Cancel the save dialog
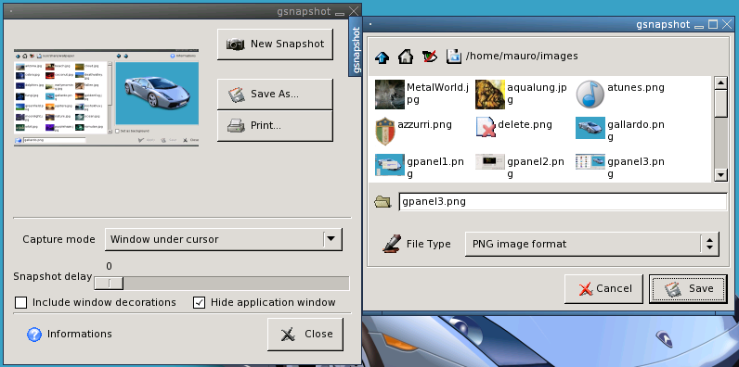This screenshot has width=739, height=367. [603, 289]
